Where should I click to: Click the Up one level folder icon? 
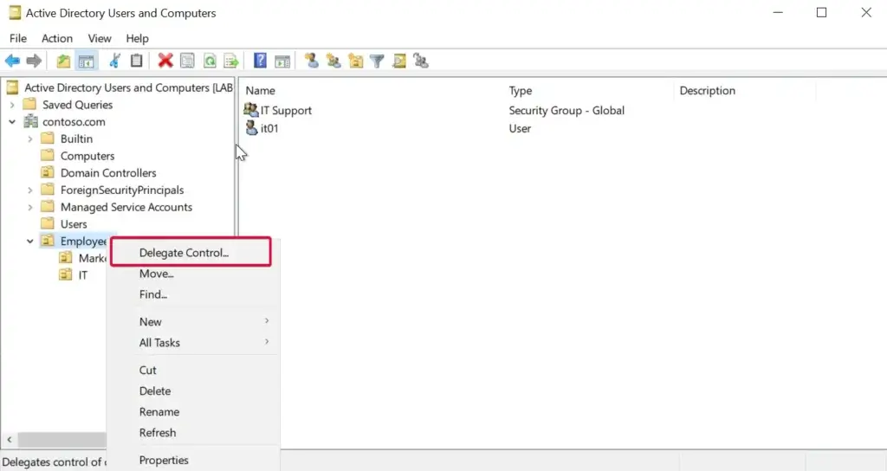pyautogui.click(x=63, y=61)
